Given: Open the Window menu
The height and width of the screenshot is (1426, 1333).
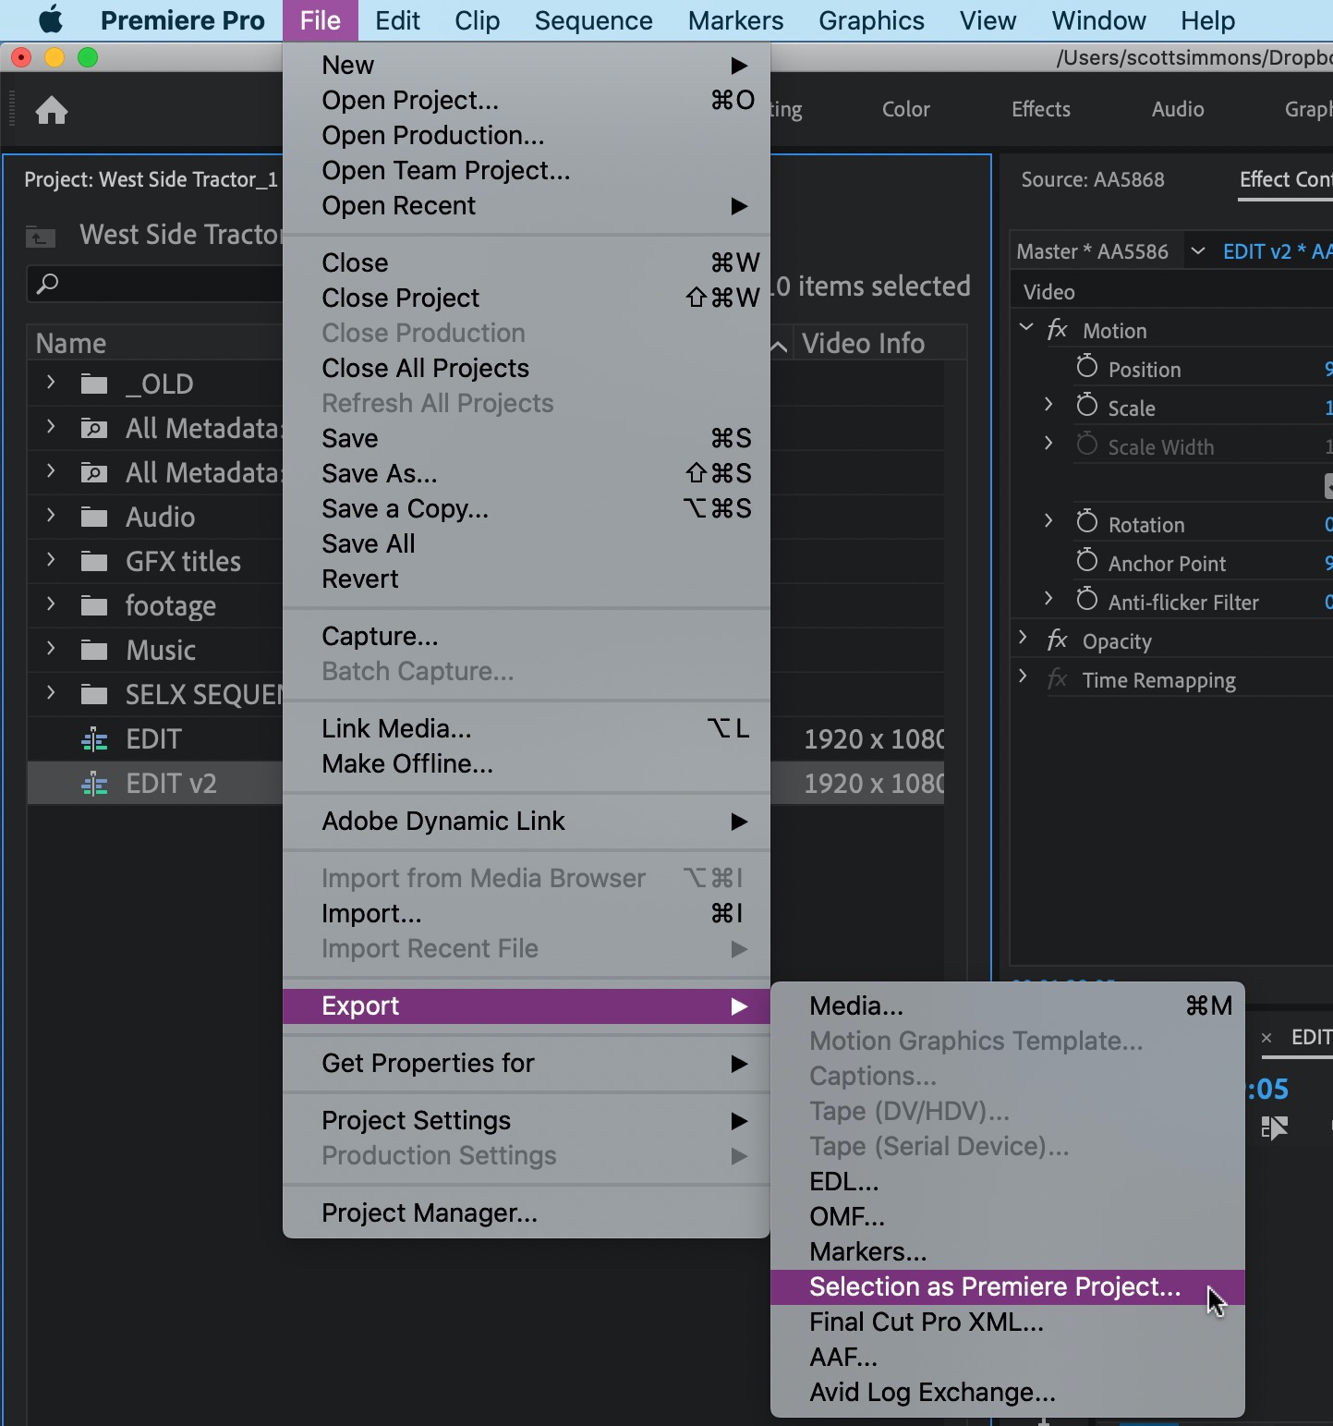Looking at the screenshot, I should point(1098,20).
